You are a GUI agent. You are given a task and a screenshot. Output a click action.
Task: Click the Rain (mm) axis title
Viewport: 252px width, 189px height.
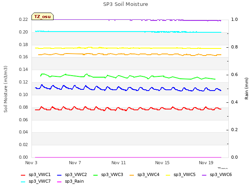[246, 89]
